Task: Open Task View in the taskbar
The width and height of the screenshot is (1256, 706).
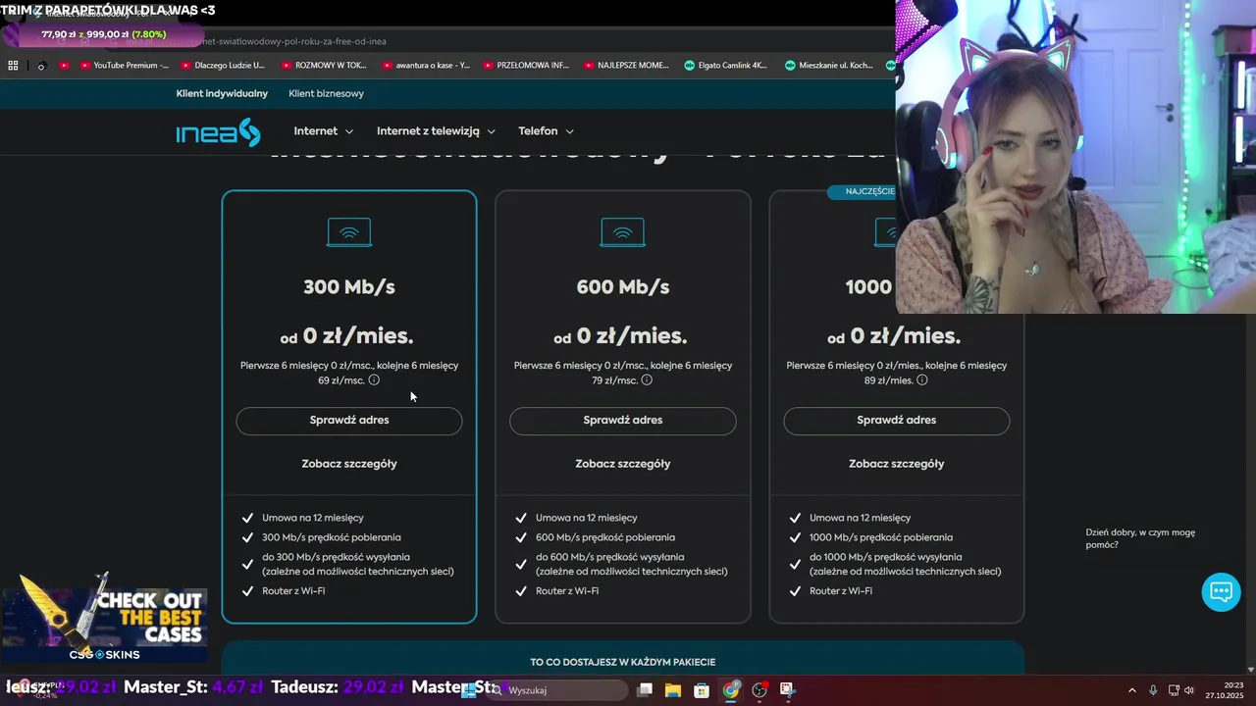Action: point(645,690)
